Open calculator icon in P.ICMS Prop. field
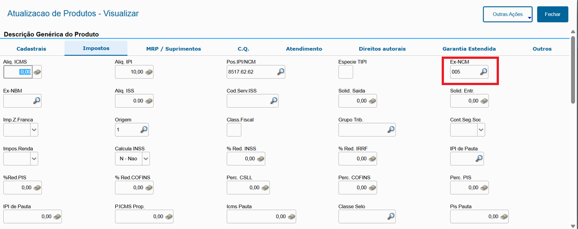Screen dimensions: 578x229 (x=169, y=217)
